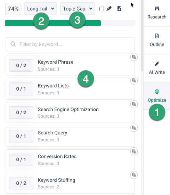170x195 pixels.
Task: Copy the Keyword Lists topic
Action: [x=134, y=80]
